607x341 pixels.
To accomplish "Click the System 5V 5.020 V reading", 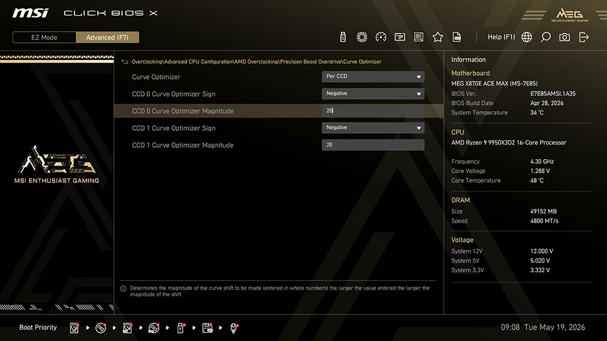I will pyautogui.click(x=539, y=261).
